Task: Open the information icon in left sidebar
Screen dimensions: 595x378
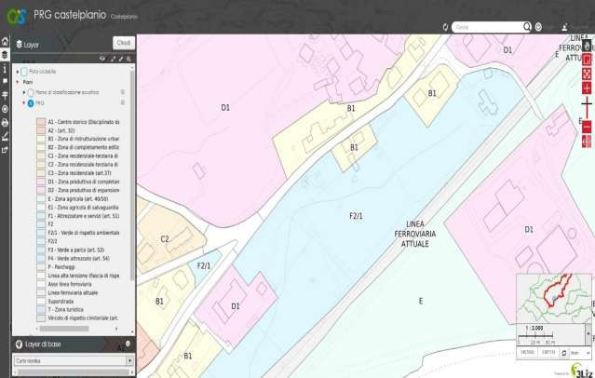Action: coord(5,69)
